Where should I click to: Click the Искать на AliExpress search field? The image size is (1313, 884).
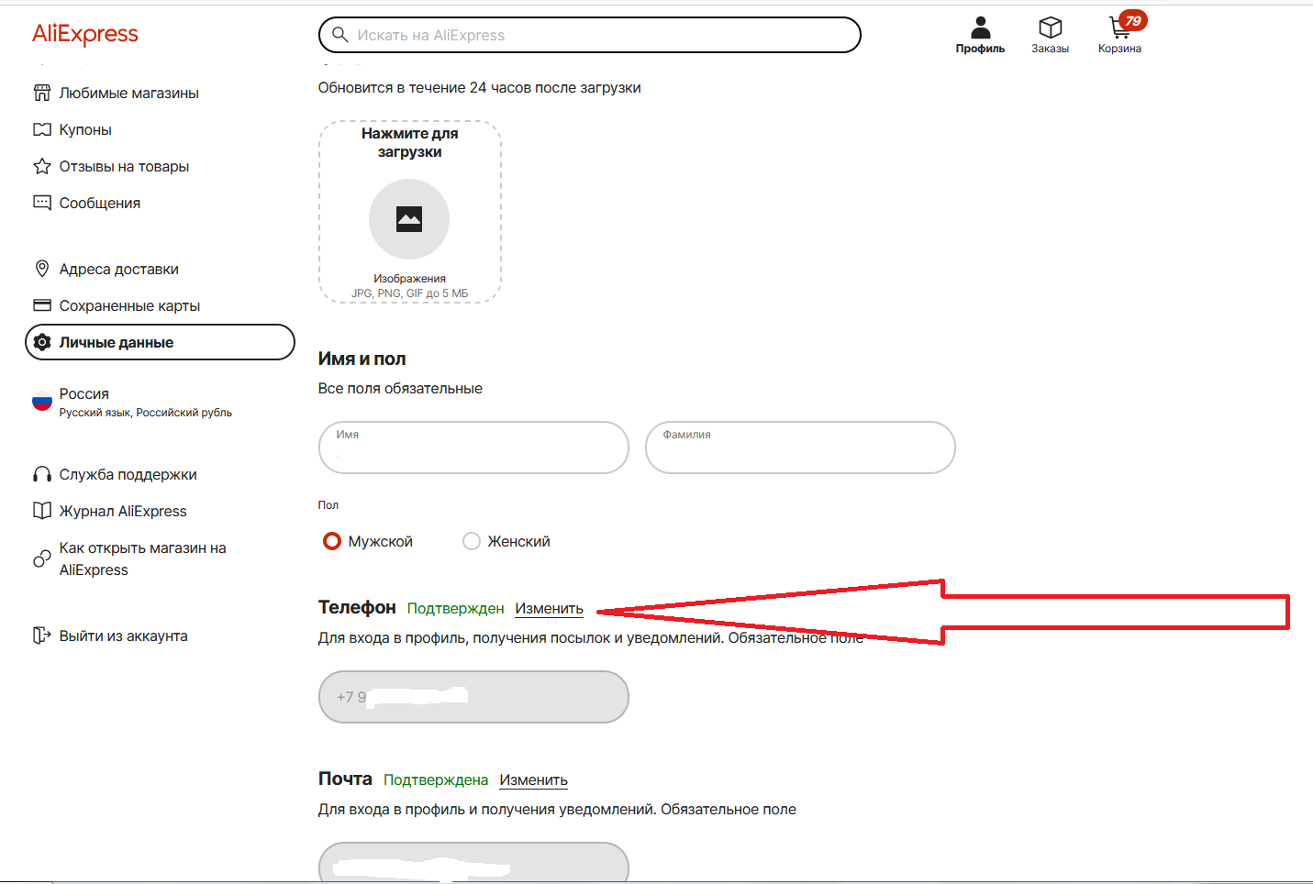click(x=590, y=35)
